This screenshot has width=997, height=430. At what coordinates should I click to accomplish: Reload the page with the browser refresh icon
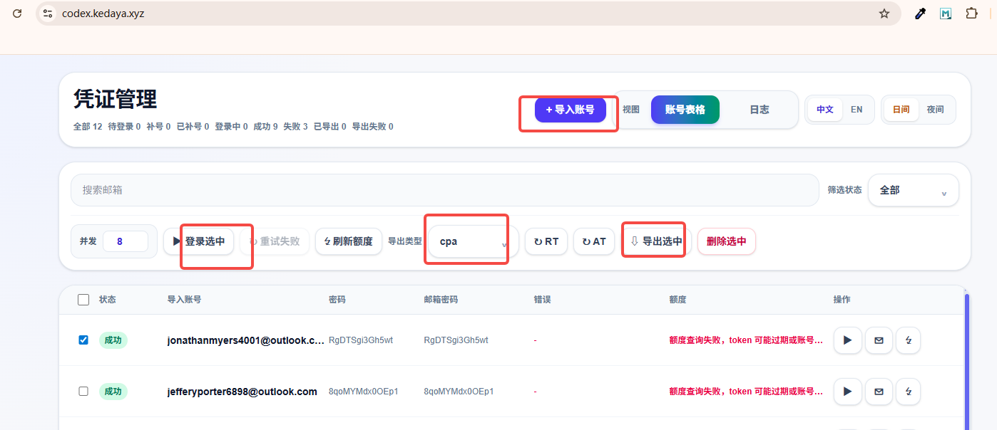pyautogui.click(x=17, y=14)
